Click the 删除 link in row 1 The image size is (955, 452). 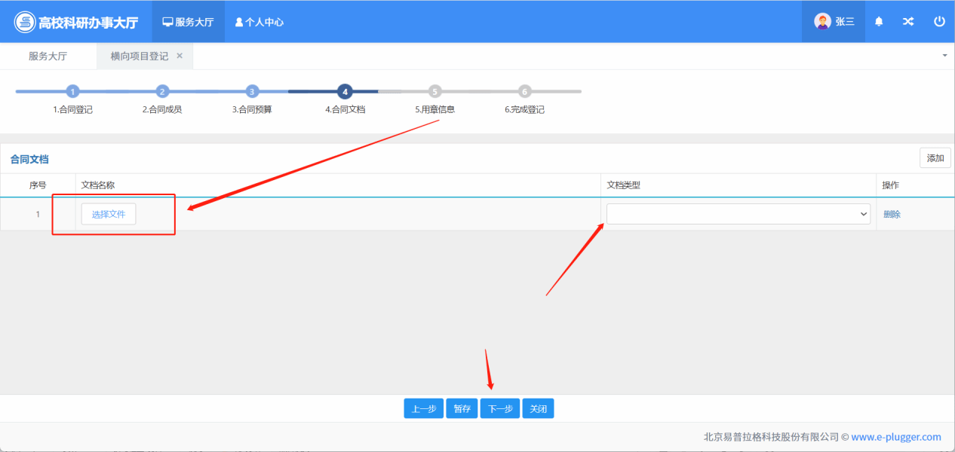tap(892, 214)
